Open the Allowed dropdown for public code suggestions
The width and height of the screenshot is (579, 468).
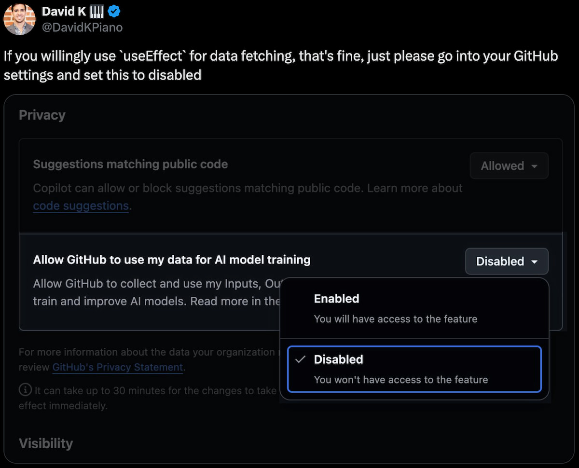[509, 166]
